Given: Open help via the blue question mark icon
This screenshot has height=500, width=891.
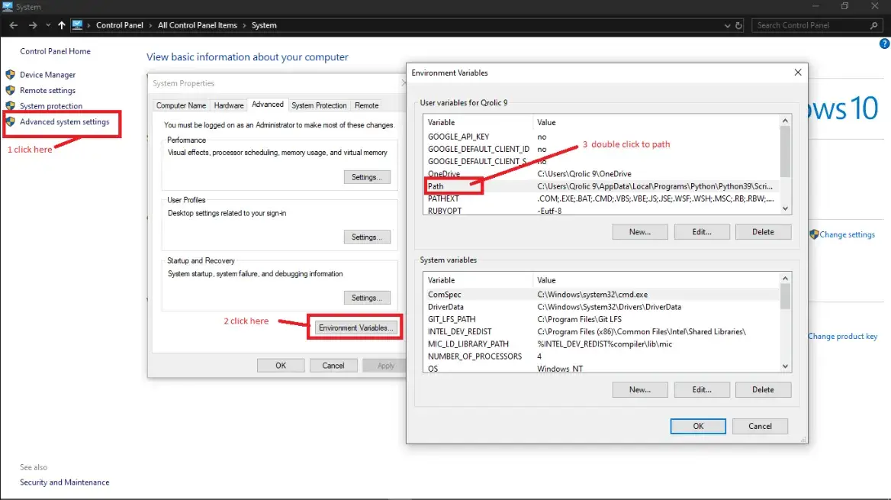Looking at the screenshot, I should tap(884, 44).
